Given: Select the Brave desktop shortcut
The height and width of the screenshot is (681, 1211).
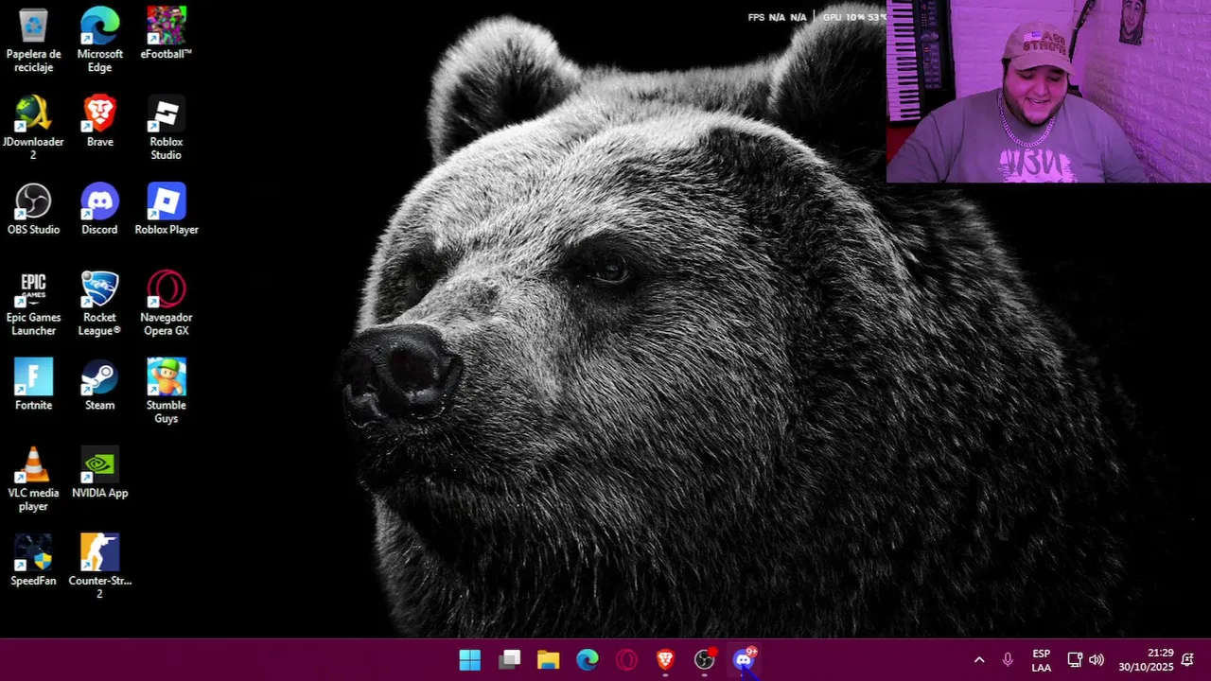Looking at the screenshot, I should (x=99, y=121).
